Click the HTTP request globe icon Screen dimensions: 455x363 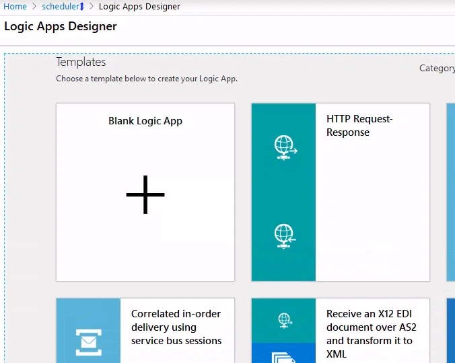point(285,147)
